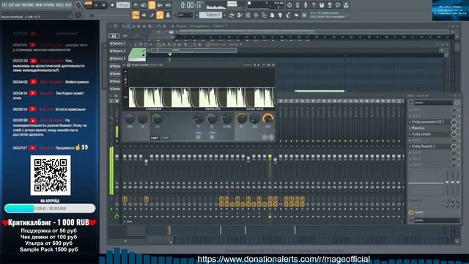Image resolution: width=469 pixels, height=264 pixels.
Task: Open the Fruity Reverb 2 slot arrow
Action: point(410,147)
